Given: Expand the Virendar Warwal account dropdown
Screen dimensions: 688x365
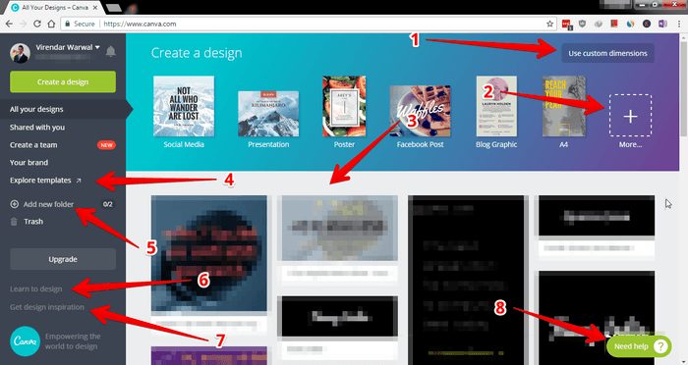Looking at the screenshot, I should (x=68, y=47).
